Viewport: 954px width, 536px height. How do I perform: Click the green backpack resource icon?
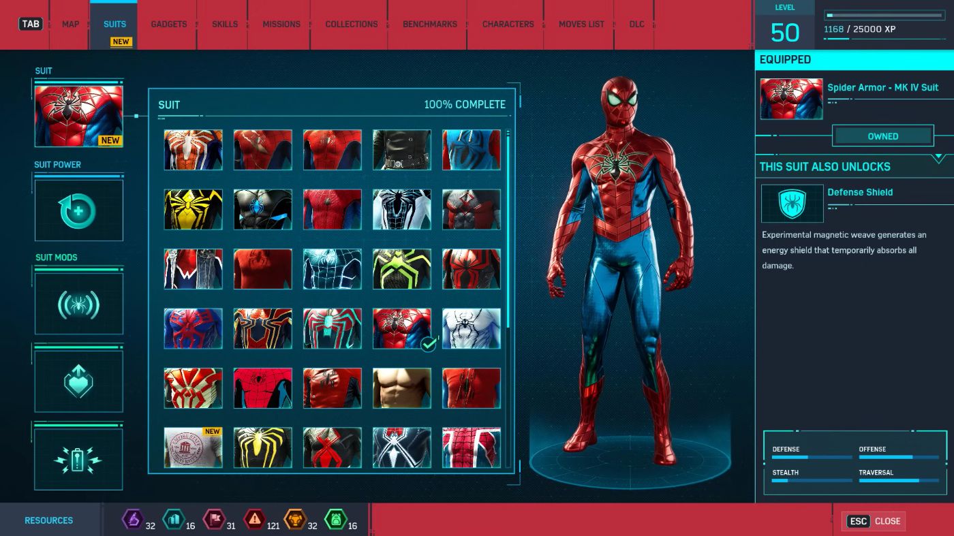click(335, 520)
